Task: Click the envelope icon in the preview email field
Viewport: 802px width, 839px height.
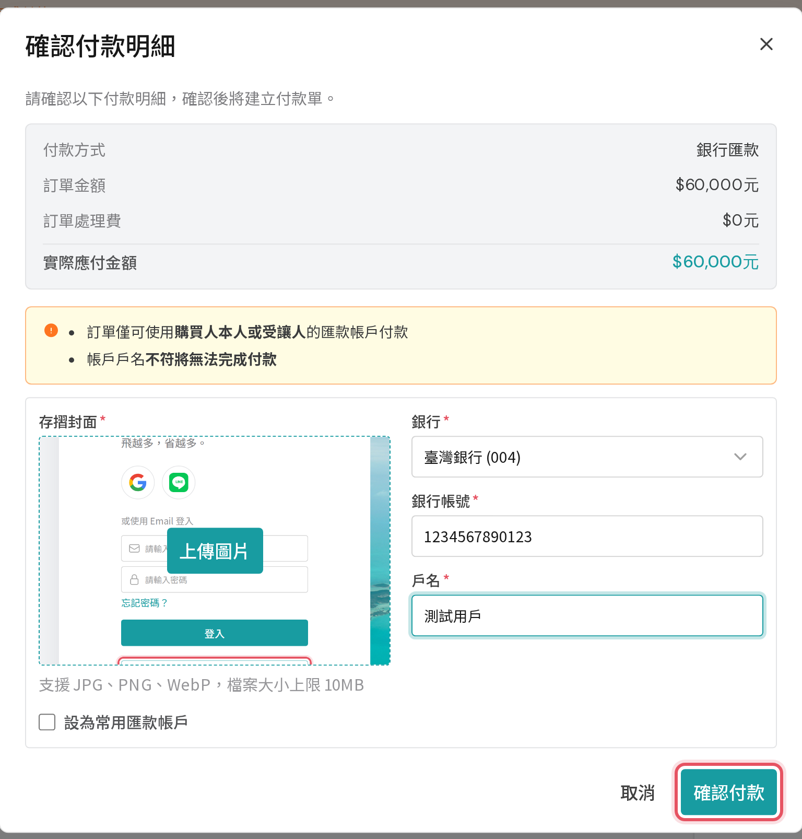Action: pos(134,549)
